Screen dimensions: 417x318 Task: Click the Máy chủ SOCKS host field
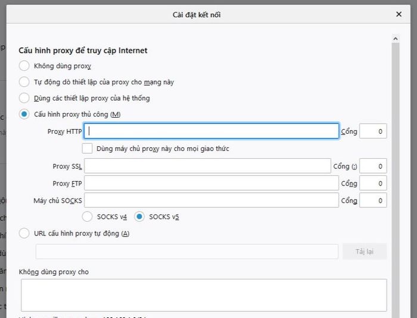click(211, 200)
